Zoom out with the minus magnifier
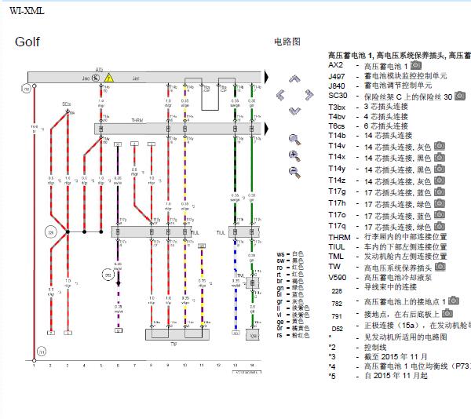 click(294, 172)
